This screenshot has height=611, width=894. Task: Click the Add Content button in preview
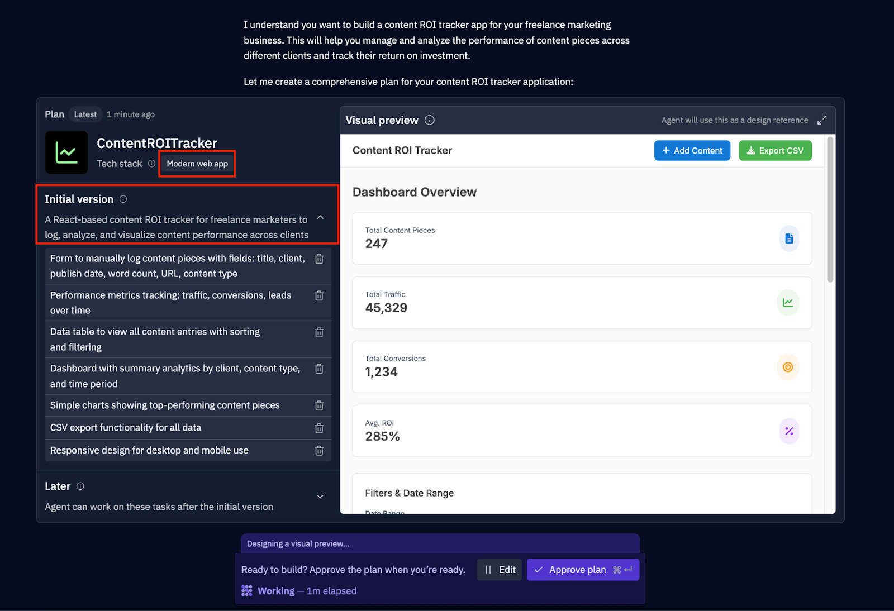tap(692, 151)
